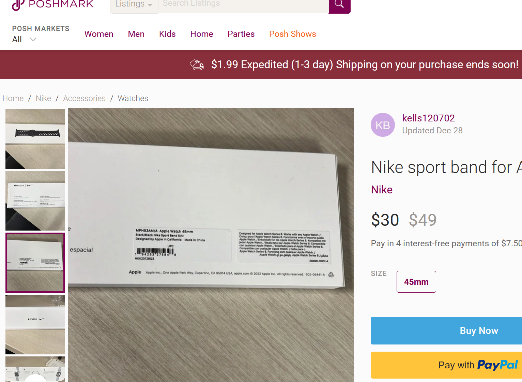522x382 pixels.
Task: View the Watch box front thumbnail
Action: (x=35, y=324)
